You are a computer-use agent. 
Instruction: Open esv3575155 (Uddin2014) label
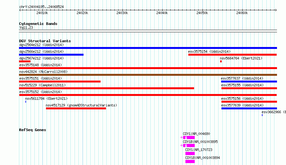pyautogui.click(x=242, y=85)
